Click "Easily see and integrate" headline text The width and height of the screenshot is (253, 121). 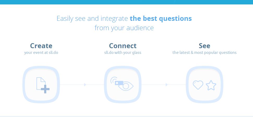(x=92, y=19)
